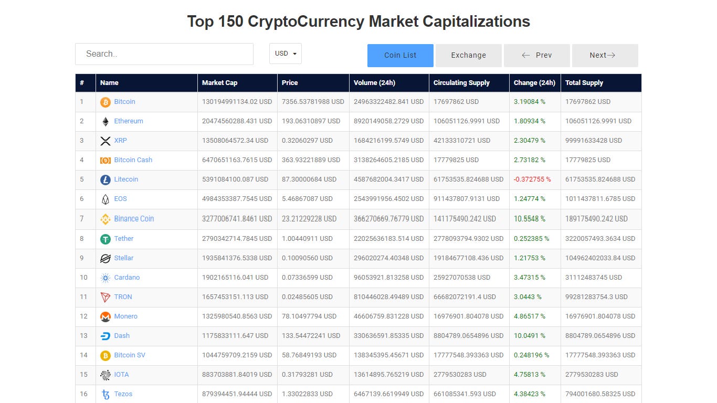Focus the Search input field

point(164,54)
